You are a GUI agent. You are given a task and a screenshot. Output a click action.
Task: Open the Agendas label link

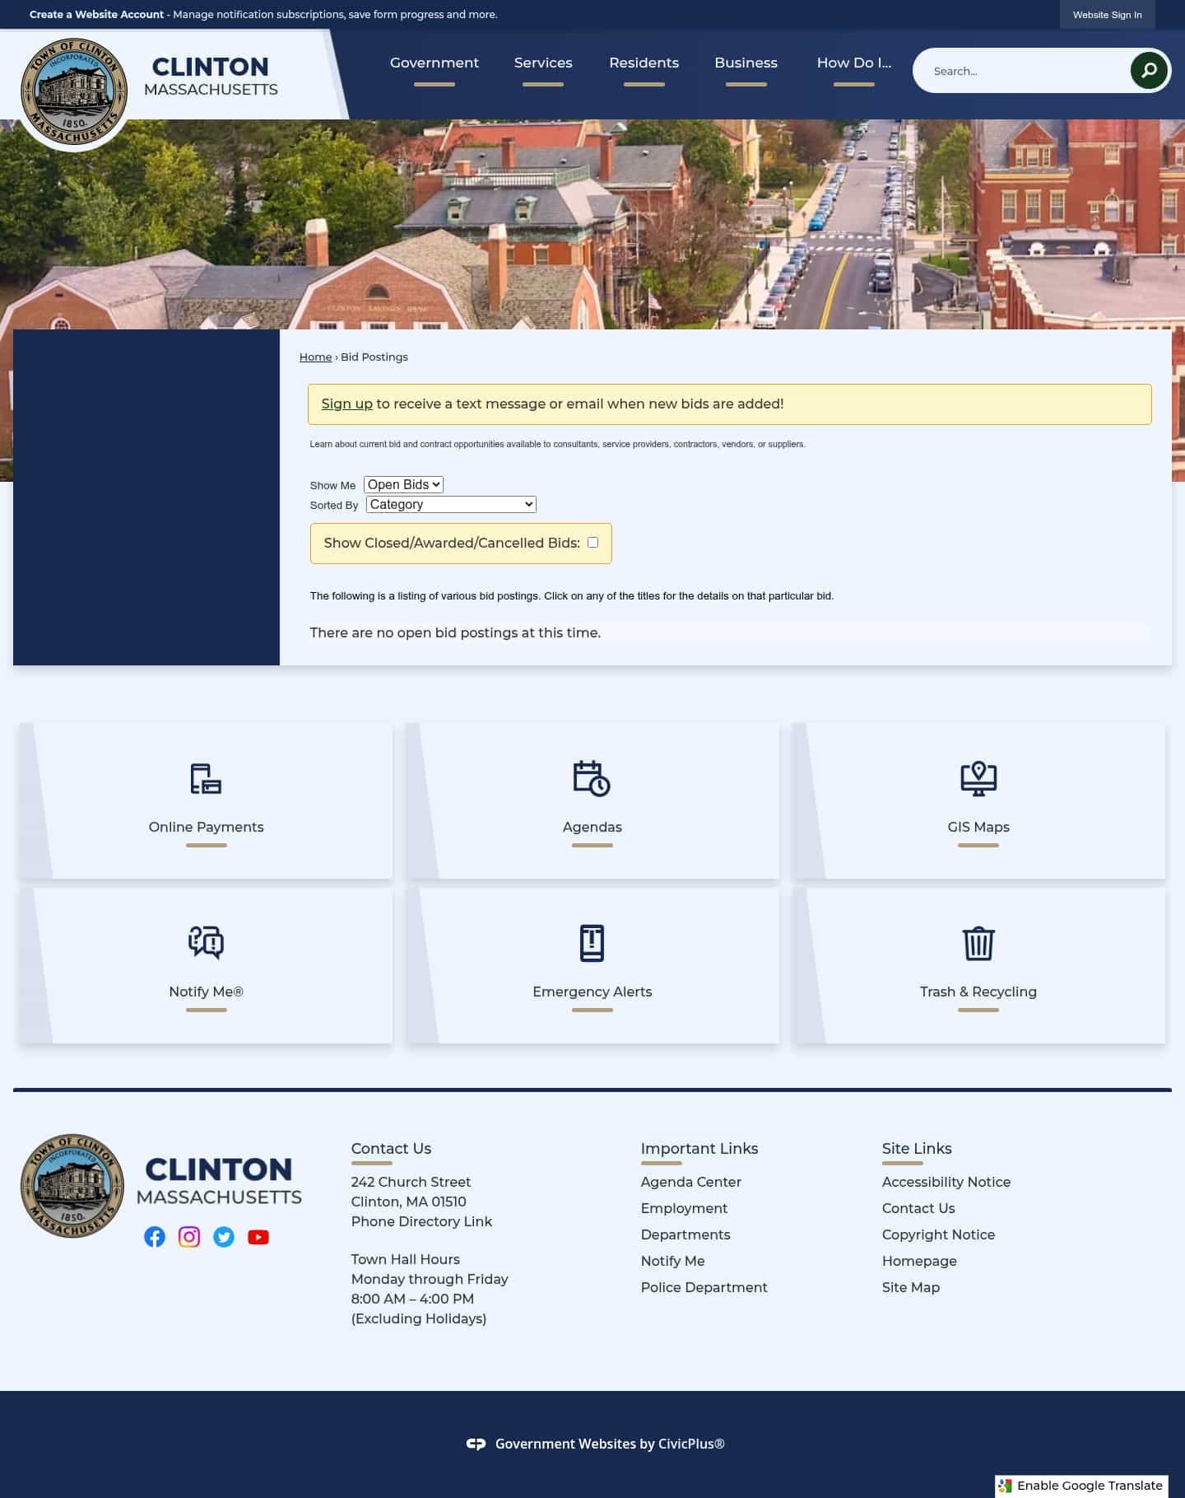point(592,827)
